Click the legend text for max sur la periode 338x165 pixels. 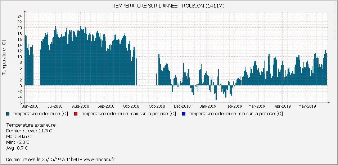pyautogui.click(x=127, y=114)
